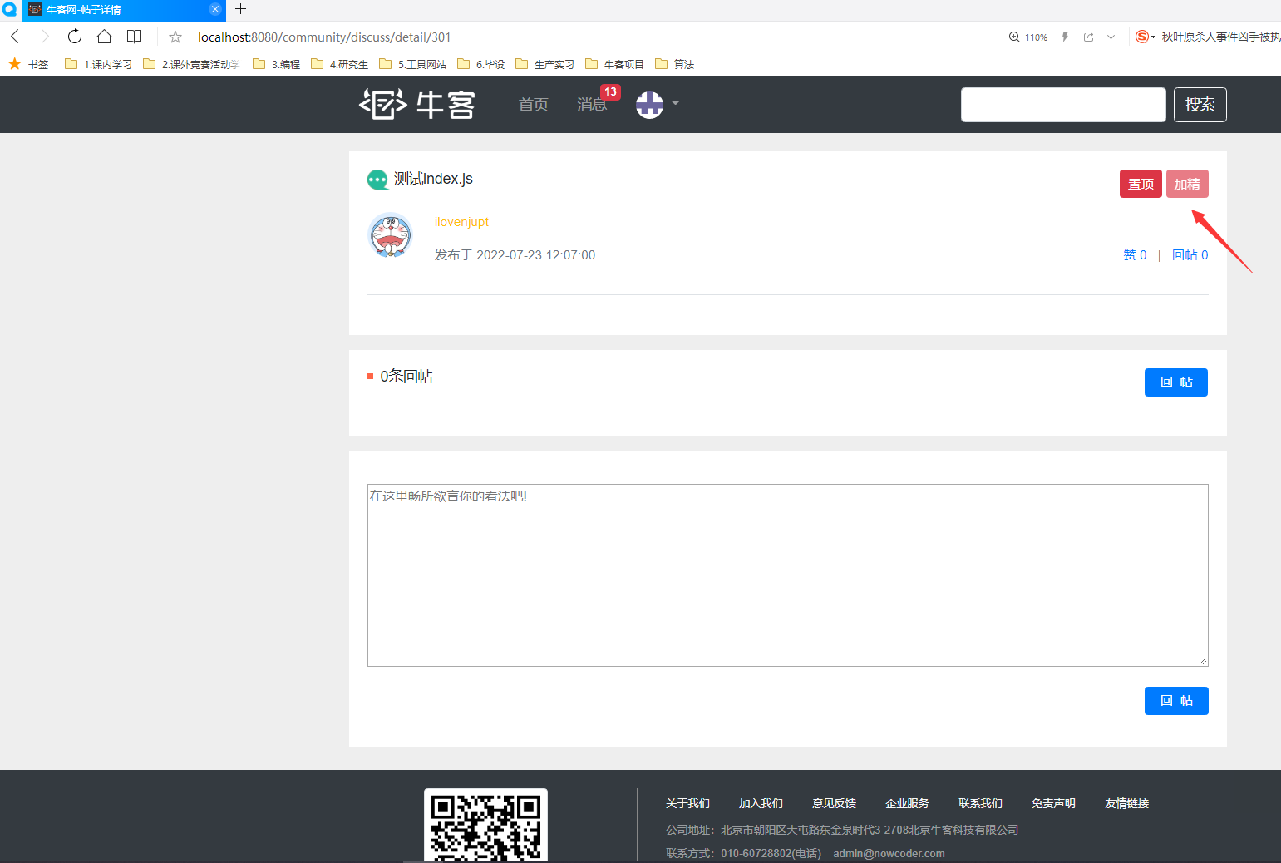Open the browser home page

pos(104,37)
